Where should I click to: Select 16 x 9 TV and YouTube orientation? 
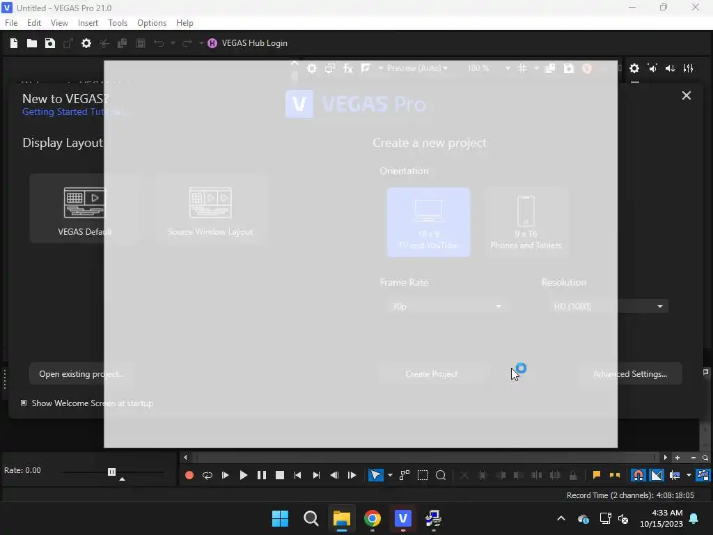tap(428, 222)
